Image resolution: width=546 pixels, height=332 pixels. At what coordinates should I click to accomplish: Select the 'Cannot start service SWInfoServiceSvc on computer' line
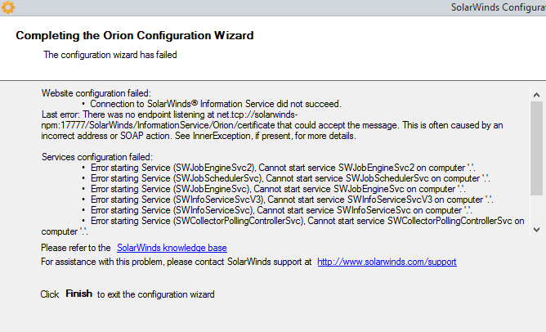click(281, 210)
